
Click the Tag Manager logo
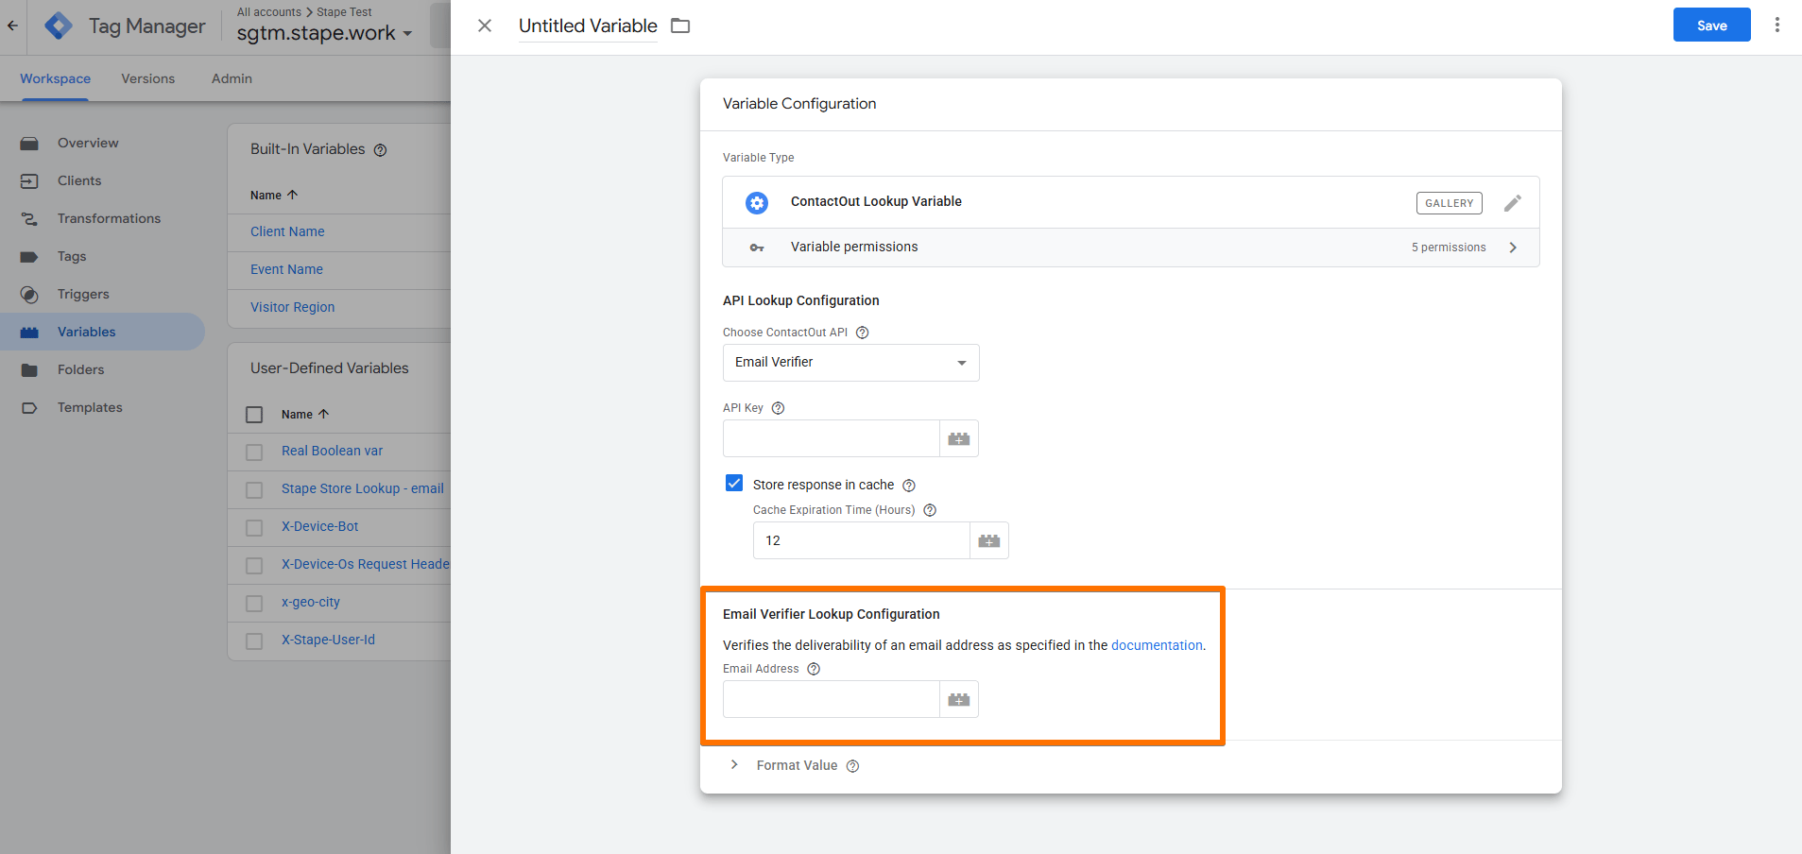pos(59,26)
